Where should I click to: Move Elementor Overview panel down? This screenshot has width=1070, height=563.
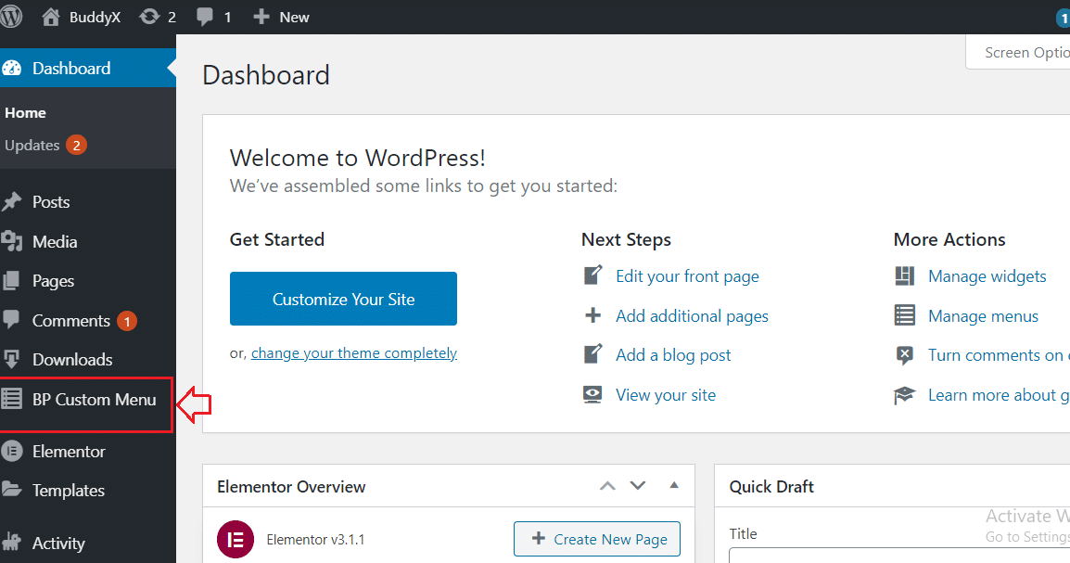coord(638,486)
